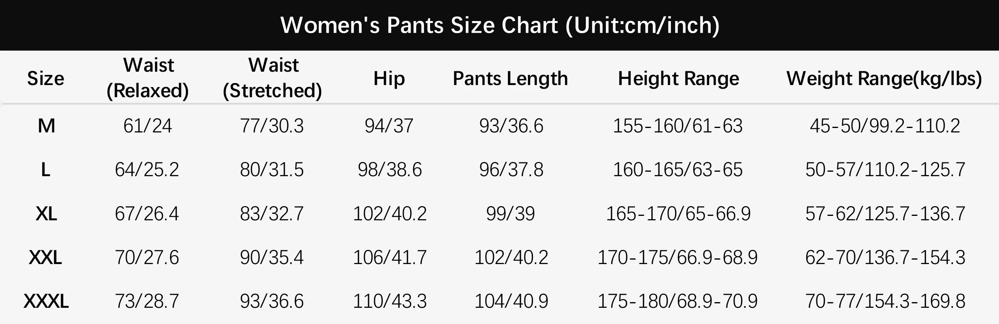Select the Size column header

46,79
